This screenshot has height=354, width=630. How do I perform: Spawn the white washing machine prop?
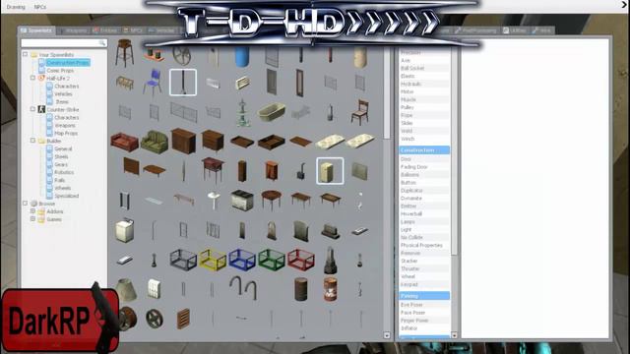[125, 230]
